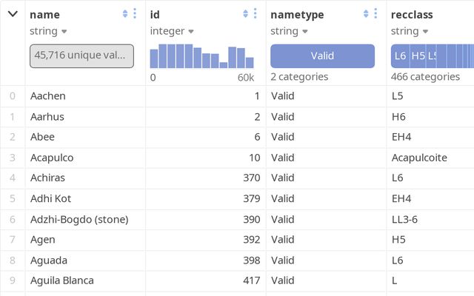Select the L6 segment in recclass distribution
The image size is (474, 296).
(x=400, y=56)
